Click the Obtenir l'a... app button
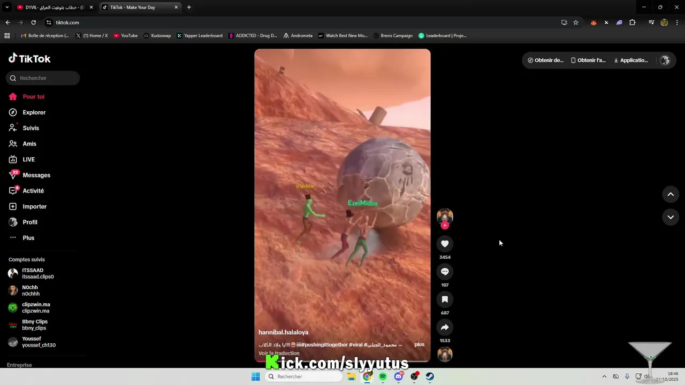Screen dimensions: 685x385 coord(588,60)
